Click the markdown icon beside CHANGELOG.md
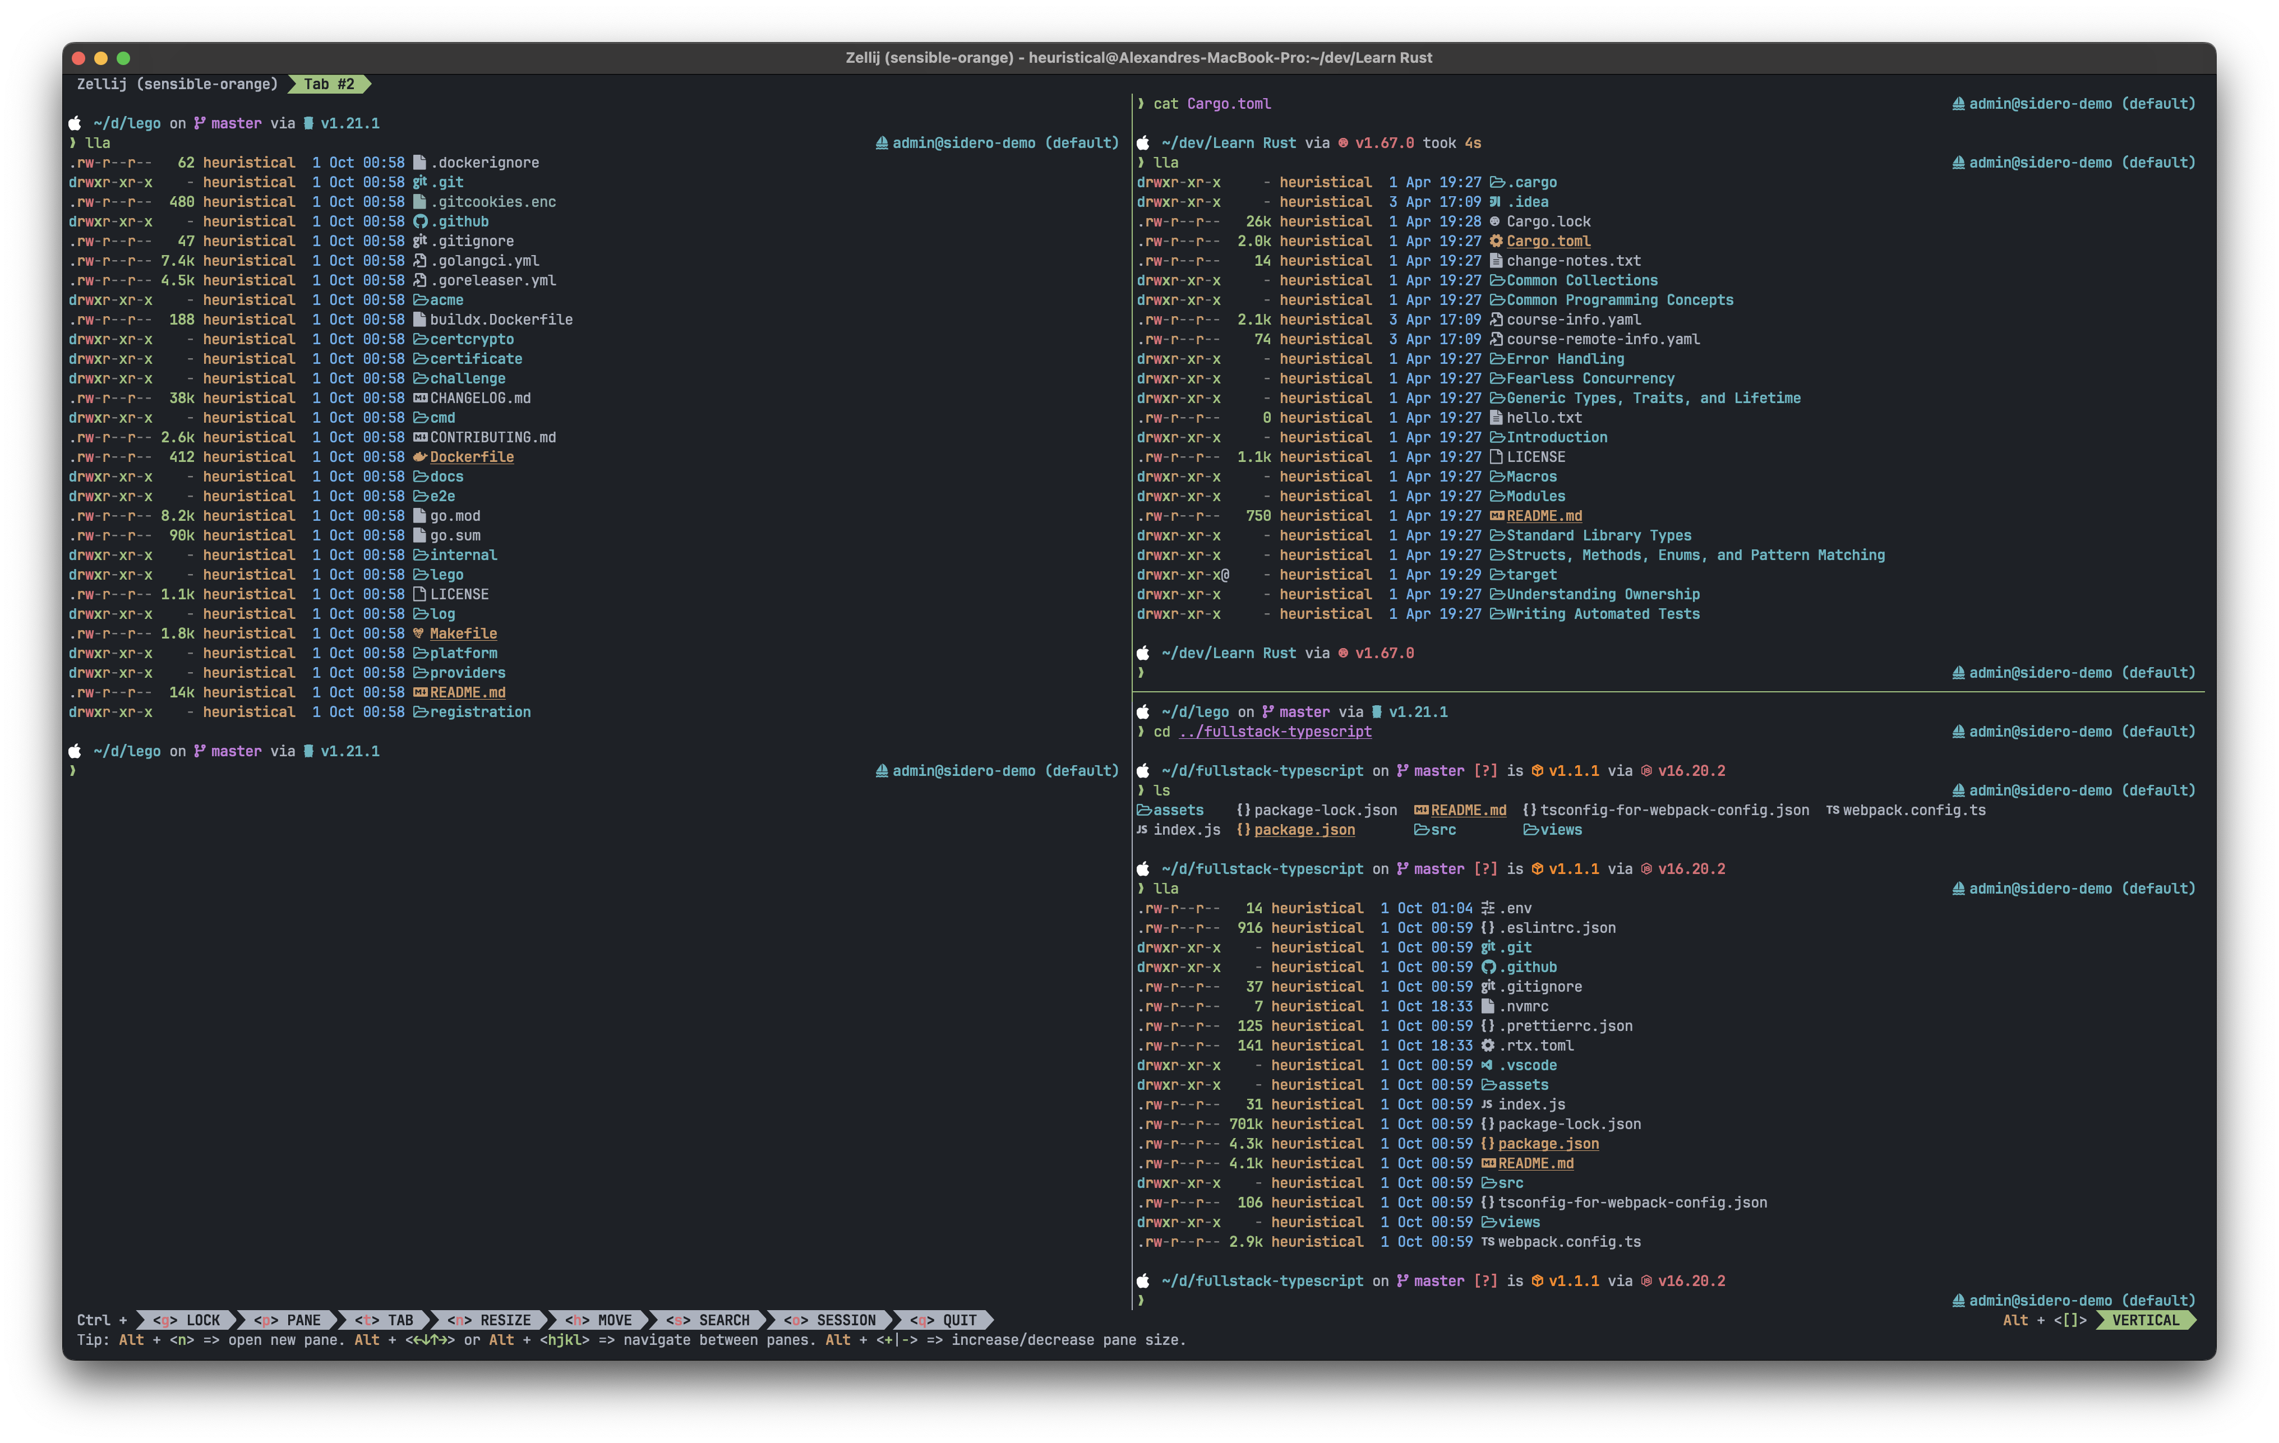 pos(420,399)
